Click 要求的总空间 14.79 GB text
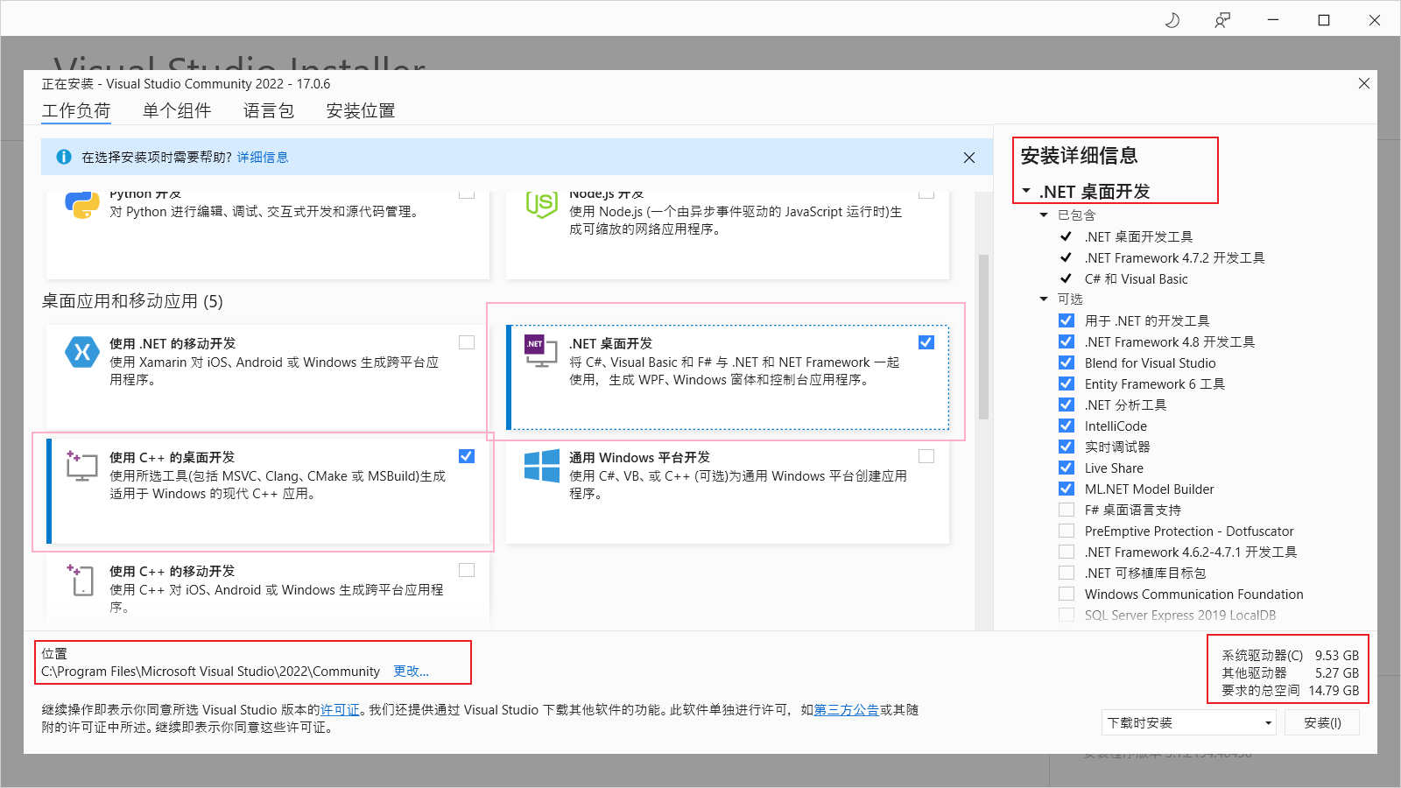The width and height of the screenshot is (1401, 788). coord(1291,690)
